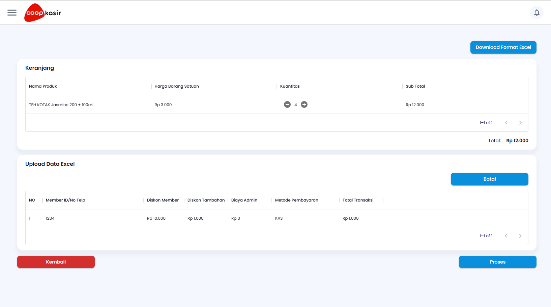Open previous page of Upload Data Excel table
The height and width of the screenshot is (307, 551).
506,236
